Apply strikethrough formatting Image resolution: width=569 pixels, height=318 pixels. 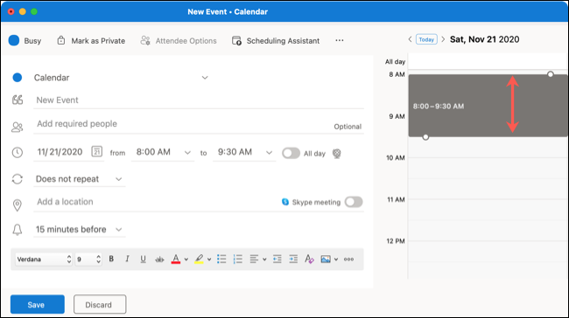click(x=159, y=259)
